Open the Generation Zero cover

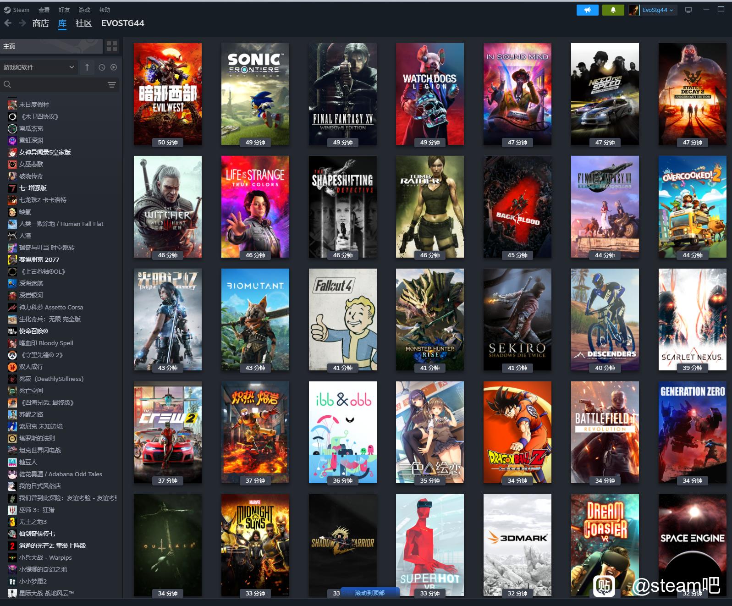coord(693,432)
